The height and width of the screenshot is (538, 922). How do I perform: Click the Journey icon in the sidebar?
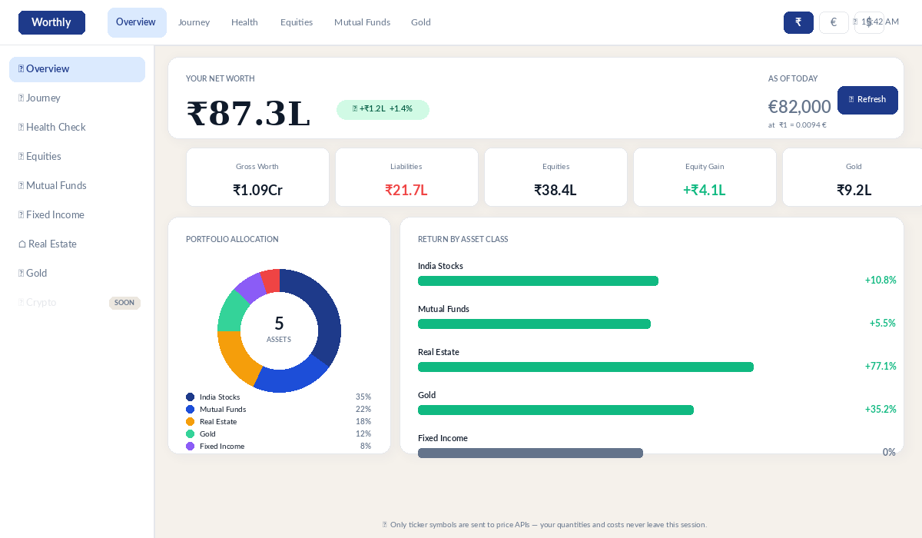pyautogui.click(x=21, y=98)
